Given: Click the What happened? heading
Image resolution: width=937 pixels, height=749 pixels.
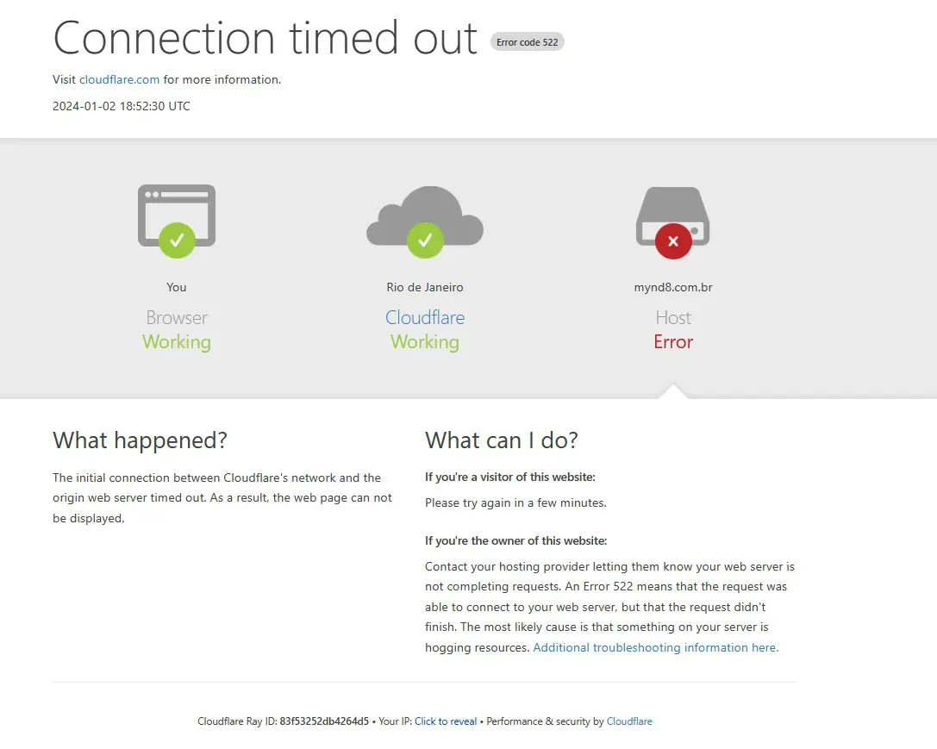Looking at the screenshot, I should pos(140,440).
